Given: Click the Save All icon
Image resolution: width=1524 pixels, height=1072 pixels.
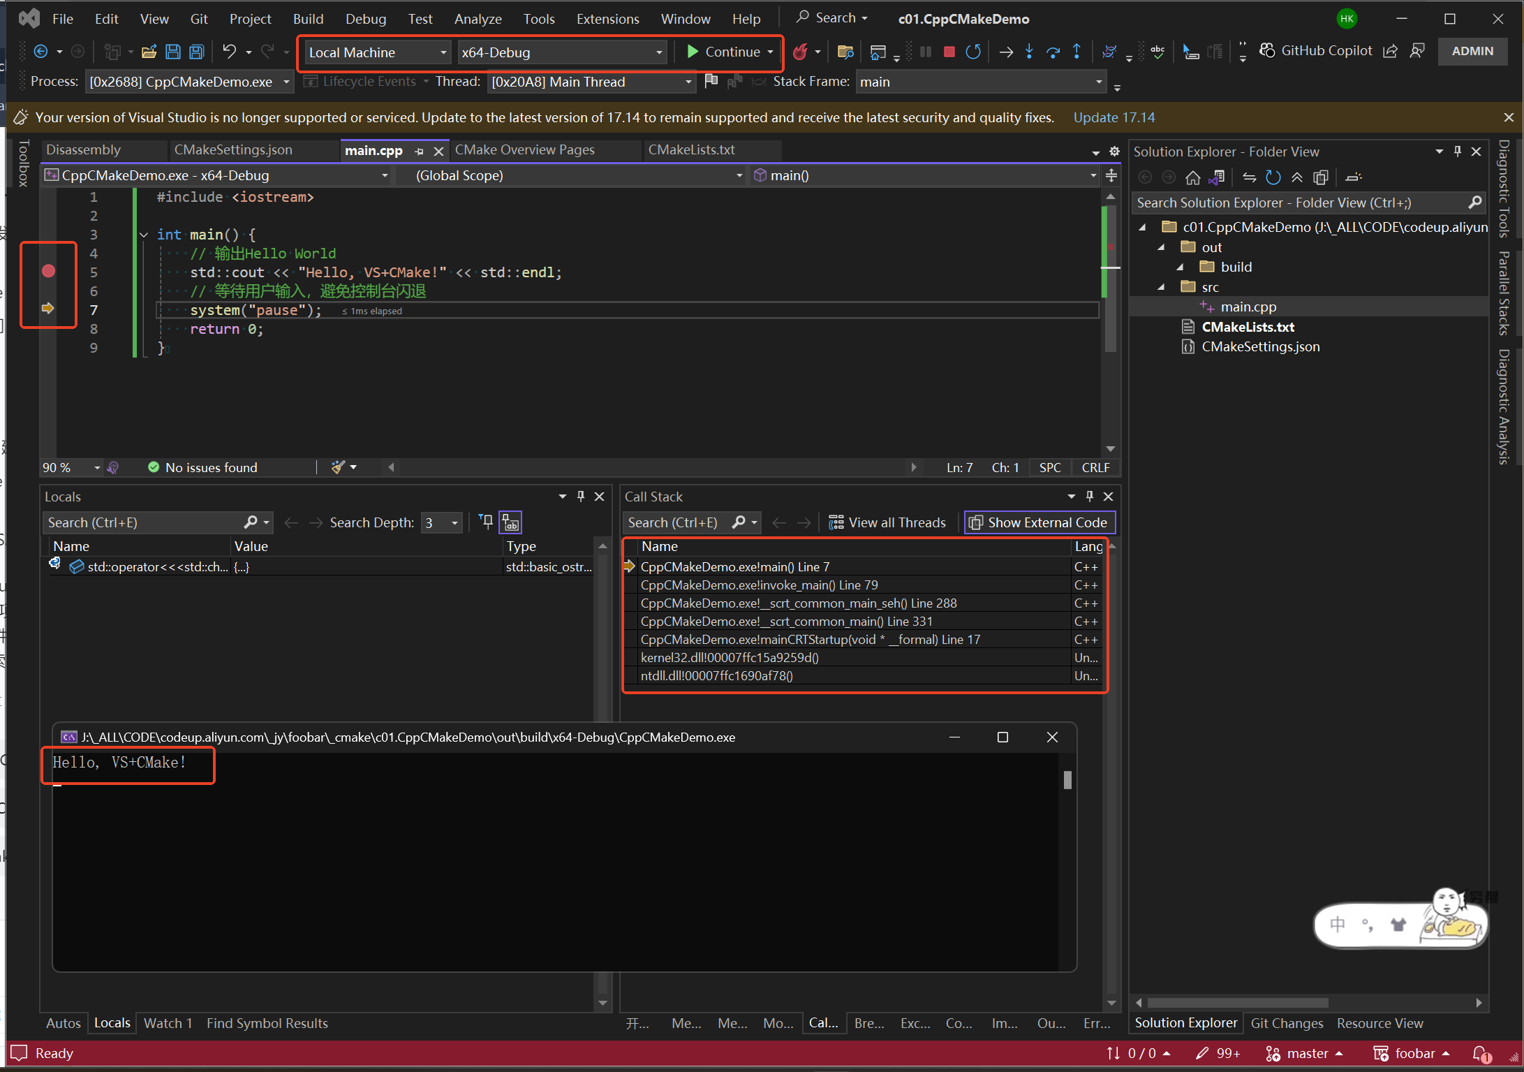Looking at the screenshot, I should (197, 52).
